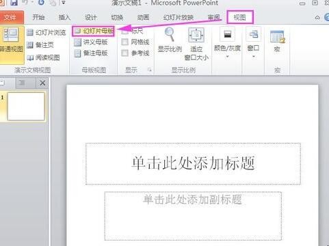Select the 视图 ribbon tab
Screen dimensions: 329x246
[240, 17]
